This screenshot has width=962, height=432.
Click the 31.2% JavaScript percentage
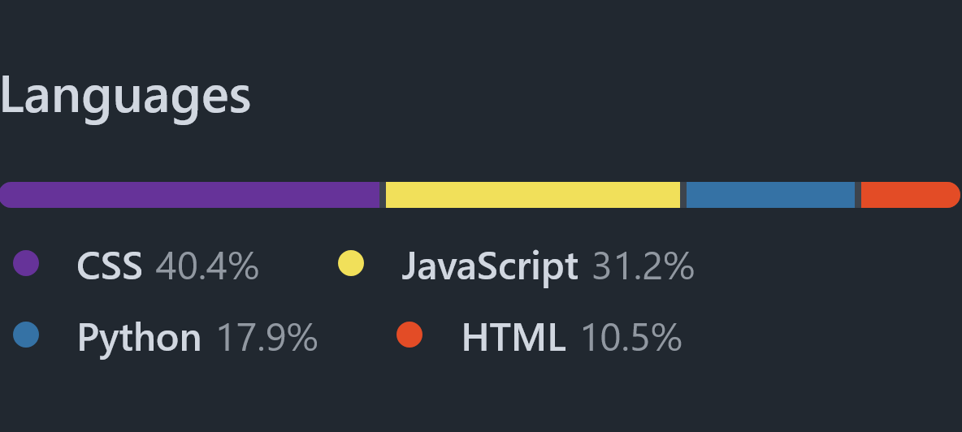[x=643, y=266]
